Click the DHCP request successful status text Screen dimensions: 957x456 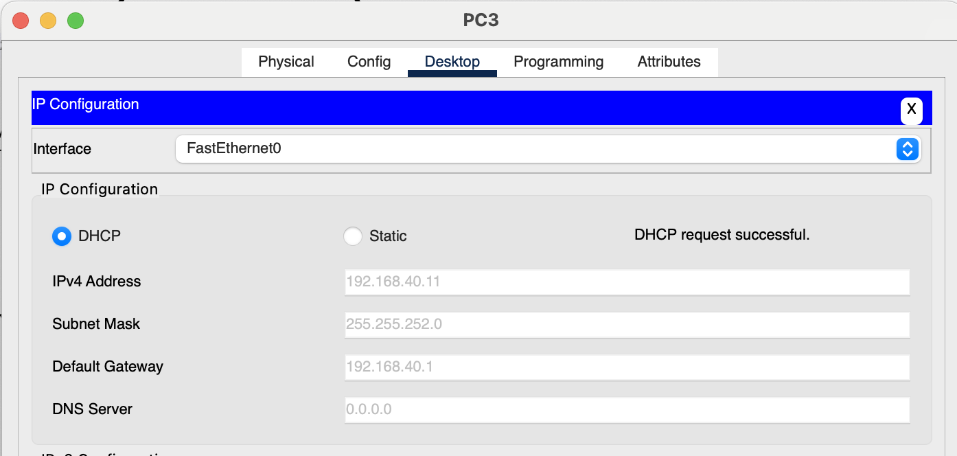(722, 235)
